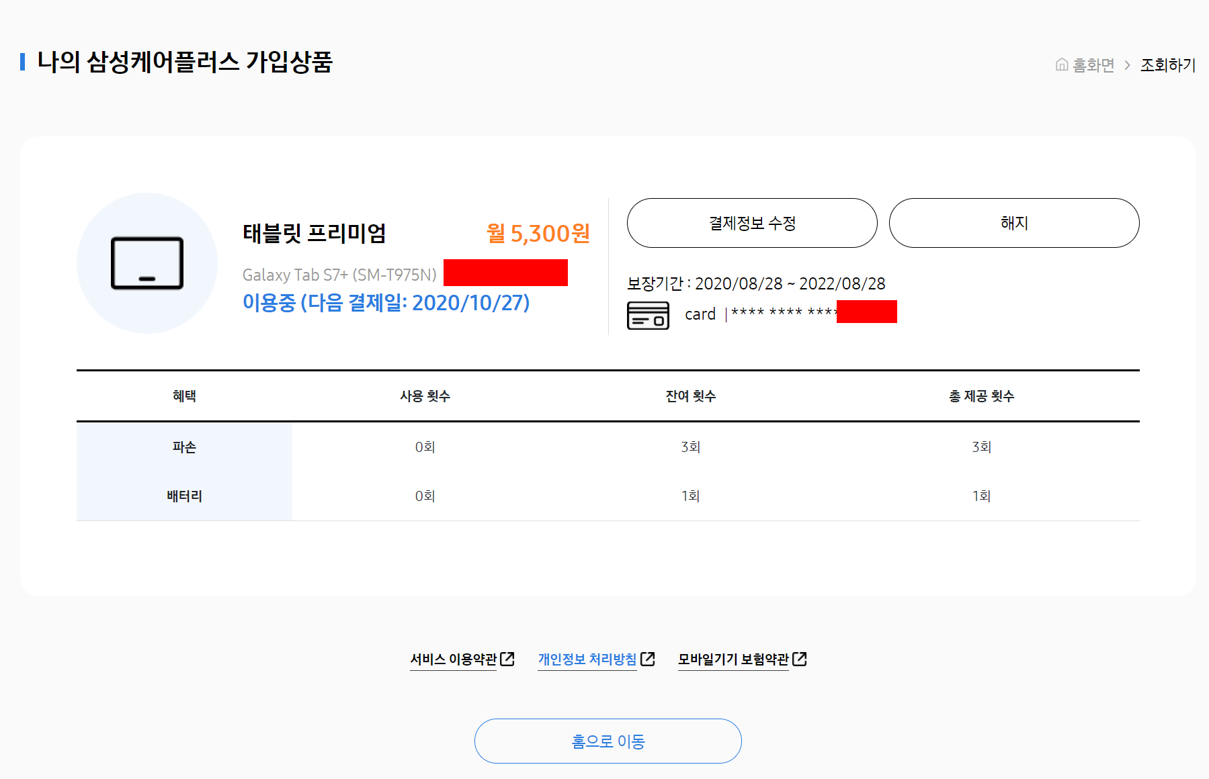Click external link icon beside 개인정보 처리방침
Viewport: 1209px width, 779px height.
647,659
